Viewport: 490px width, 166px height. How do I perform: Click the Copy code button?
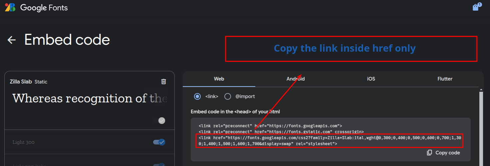pos(443,153)
